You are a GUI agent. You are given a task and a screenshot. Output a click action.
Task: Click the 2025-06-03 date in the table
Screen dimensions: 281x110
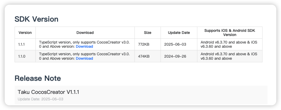coord(175,44)
